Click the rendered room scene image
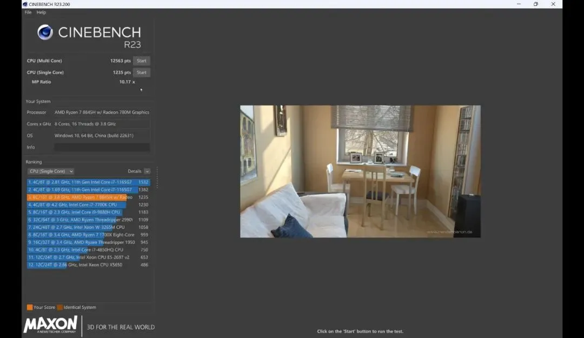 tap(360, 171)
